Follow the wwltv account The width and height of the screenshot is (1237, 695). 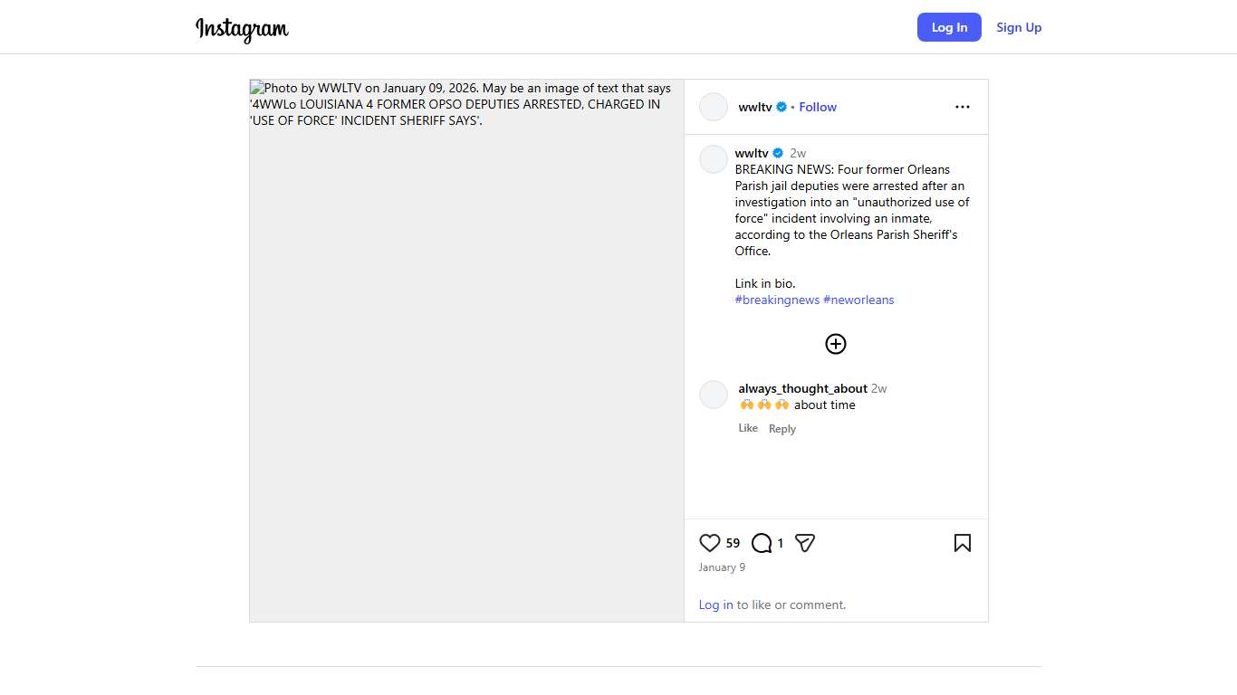(x=818, y=107)
